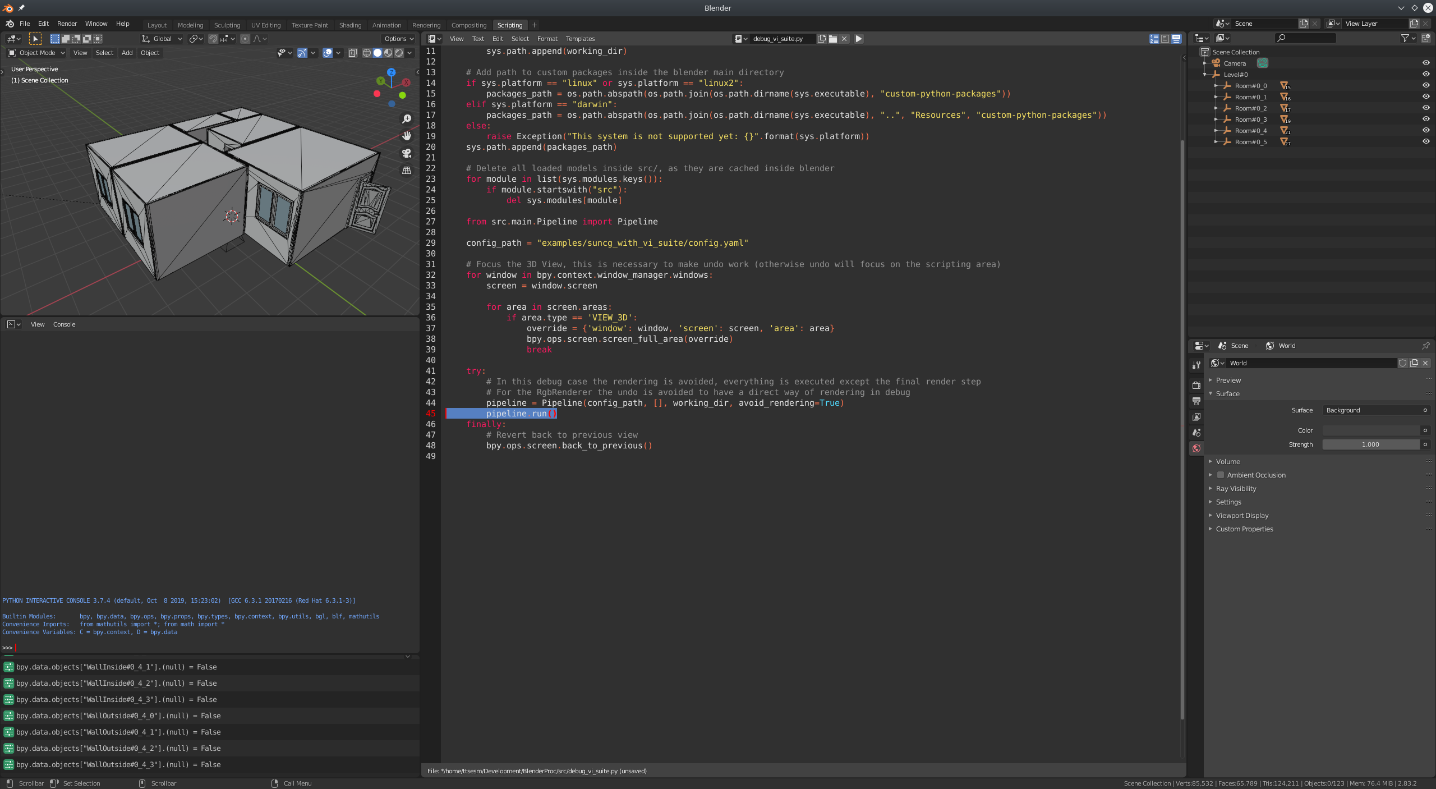Toggle visibility of the Camera object
Screen dimensions: 1436x789
(x=1426, y=63)
